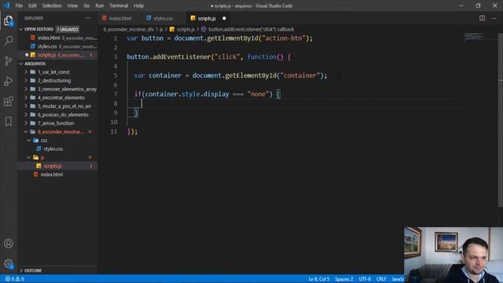Expand the 4_encontrar_elemento folder
This screenshot has height=283, width=503.
point(61,97)
